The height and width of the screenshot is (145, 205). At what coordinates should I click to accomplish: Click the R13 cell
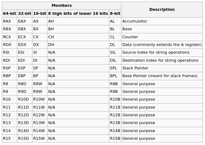(10, 123)
